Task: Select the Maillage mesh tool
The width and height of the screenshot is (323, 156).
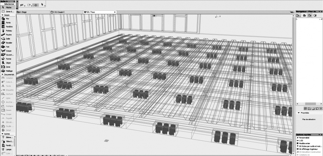Action: (7, 71)
